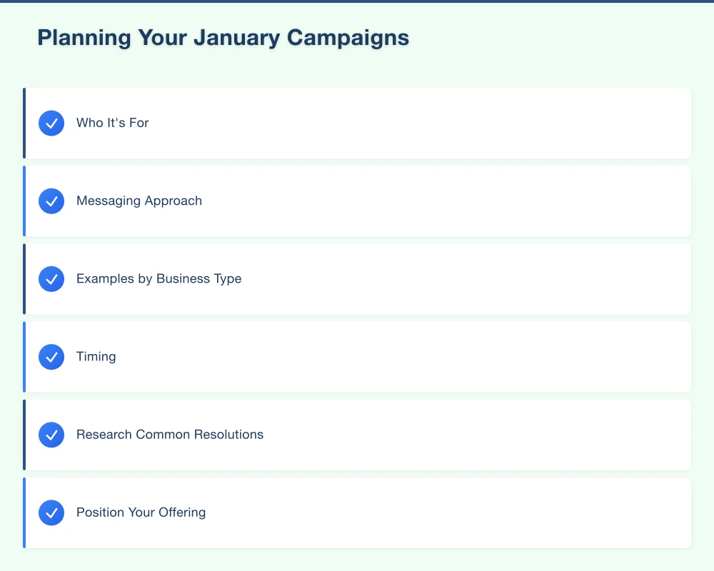Click the checkmark icon beside Messaging Approach
Image resolution: width=714 pixels, height=571 pixels.
(51, 201)
